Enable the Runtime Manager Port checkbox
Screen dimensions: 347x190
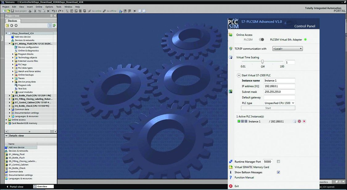pyautogui.click(x=279, y=161)
